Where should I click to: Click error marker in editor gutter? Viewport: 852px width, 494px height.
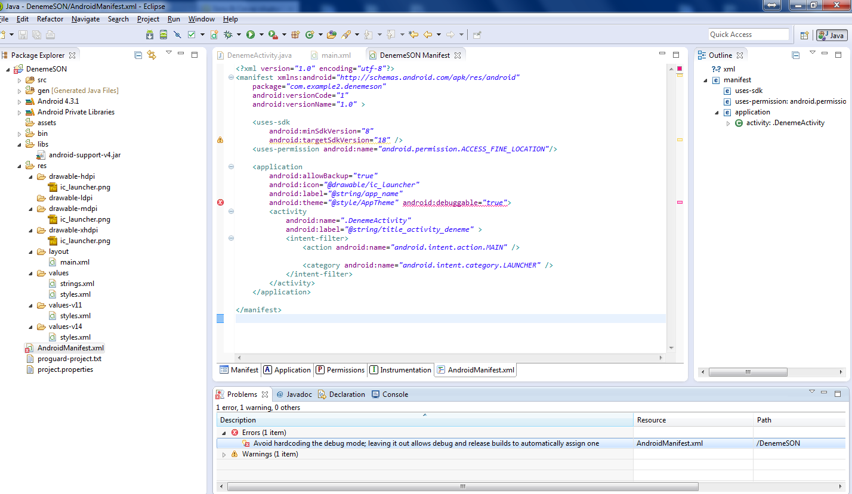pyautogui.click(x=220, y=203)
